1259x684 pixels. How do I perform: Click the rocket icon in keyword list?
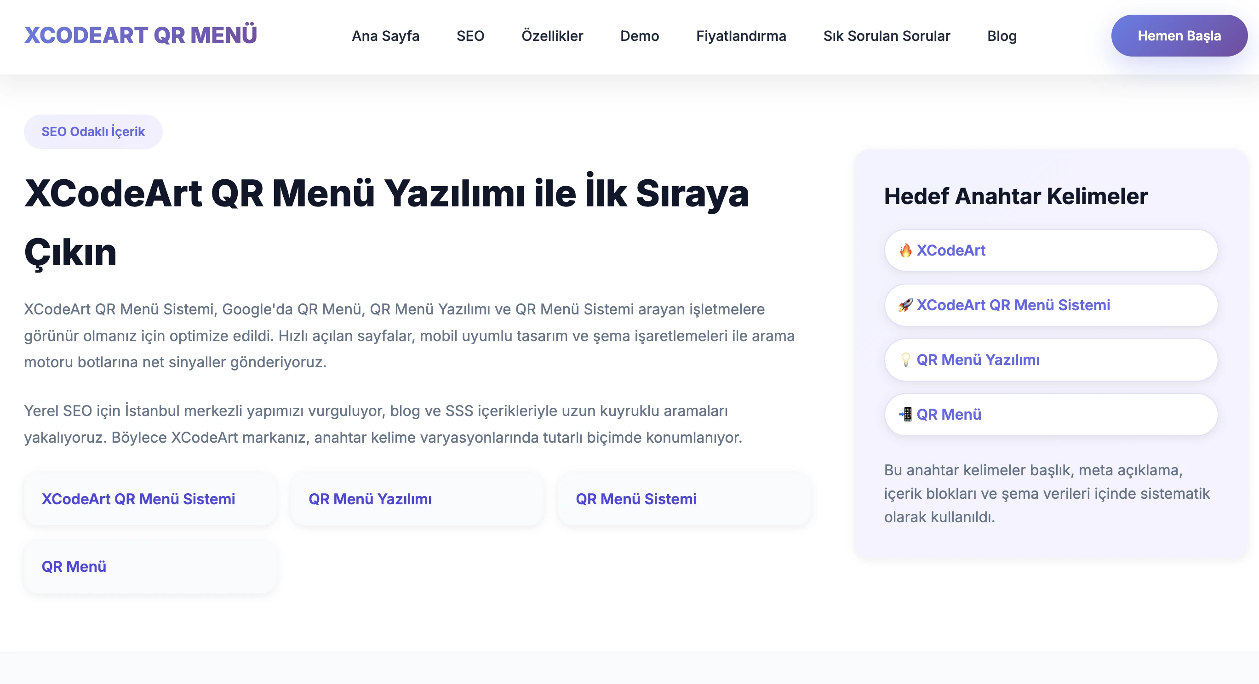(x=905, y=305)
